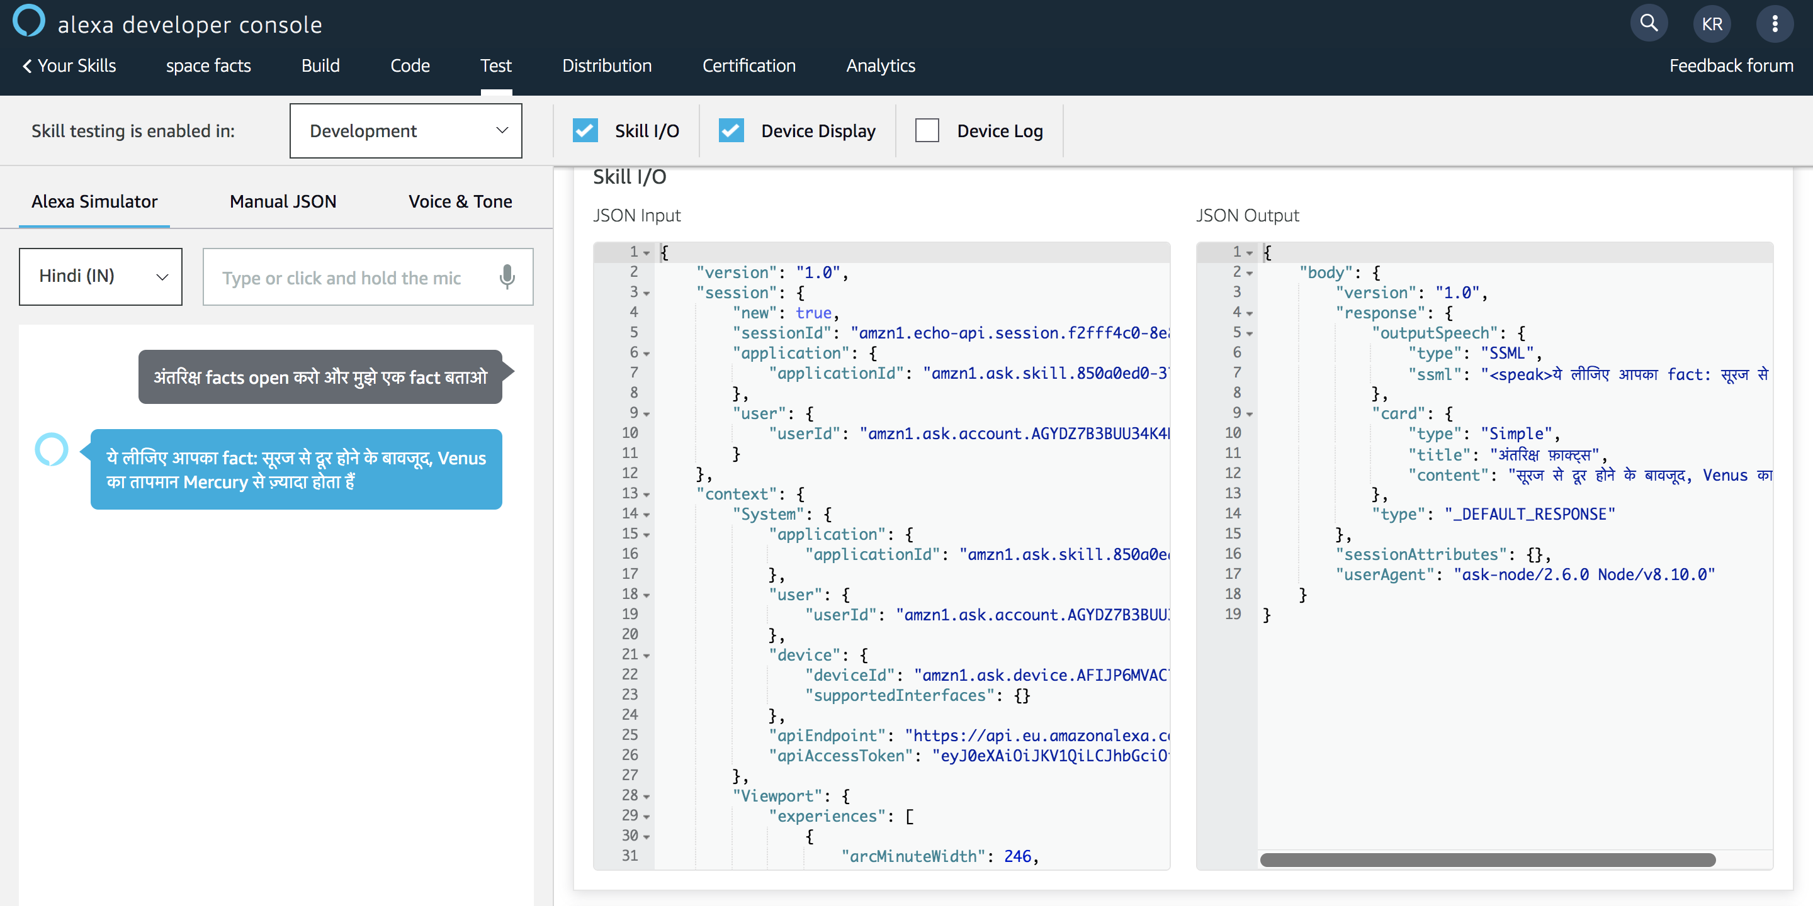The height and width of the screenshot is (906, 1813).
Task: Uncheck the Skill I/O checkbox
Action: [x=585, y=130]
